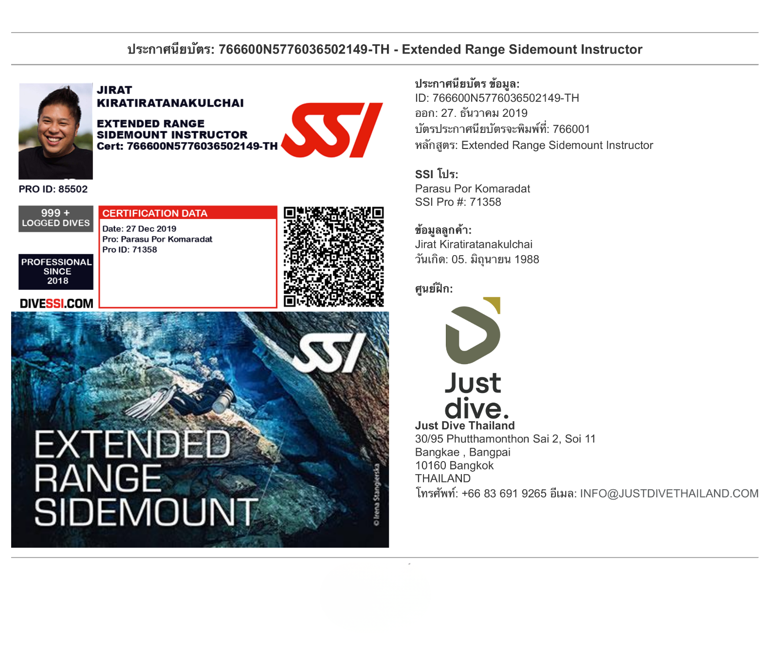This screenshot has width=770, height=648.
Task: Click the INFO@JUSTDIVETHAILAND.COM email address
Action: coord(669,494)
